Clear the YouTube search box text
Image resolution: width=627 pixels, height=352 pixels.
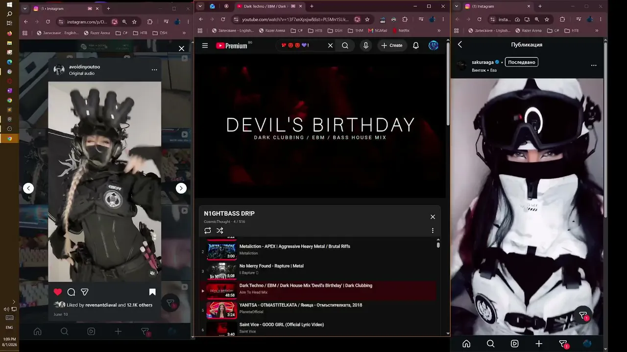point(330,45)
